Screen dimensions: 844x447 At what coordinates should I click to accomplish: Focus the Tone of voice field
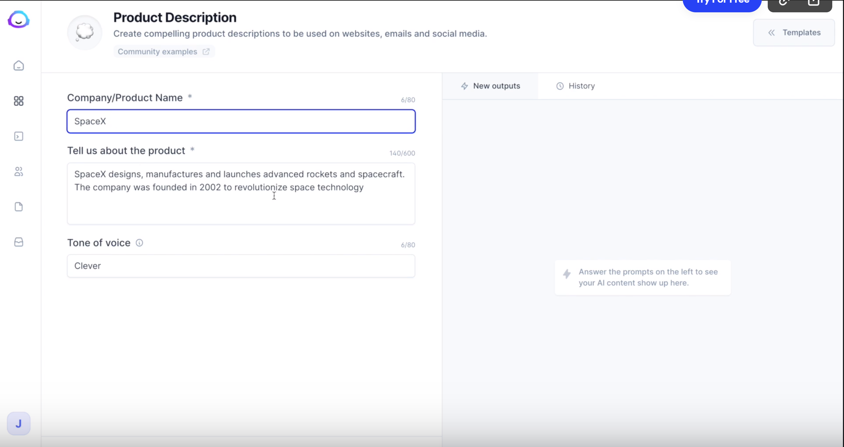tap(241, 266)
